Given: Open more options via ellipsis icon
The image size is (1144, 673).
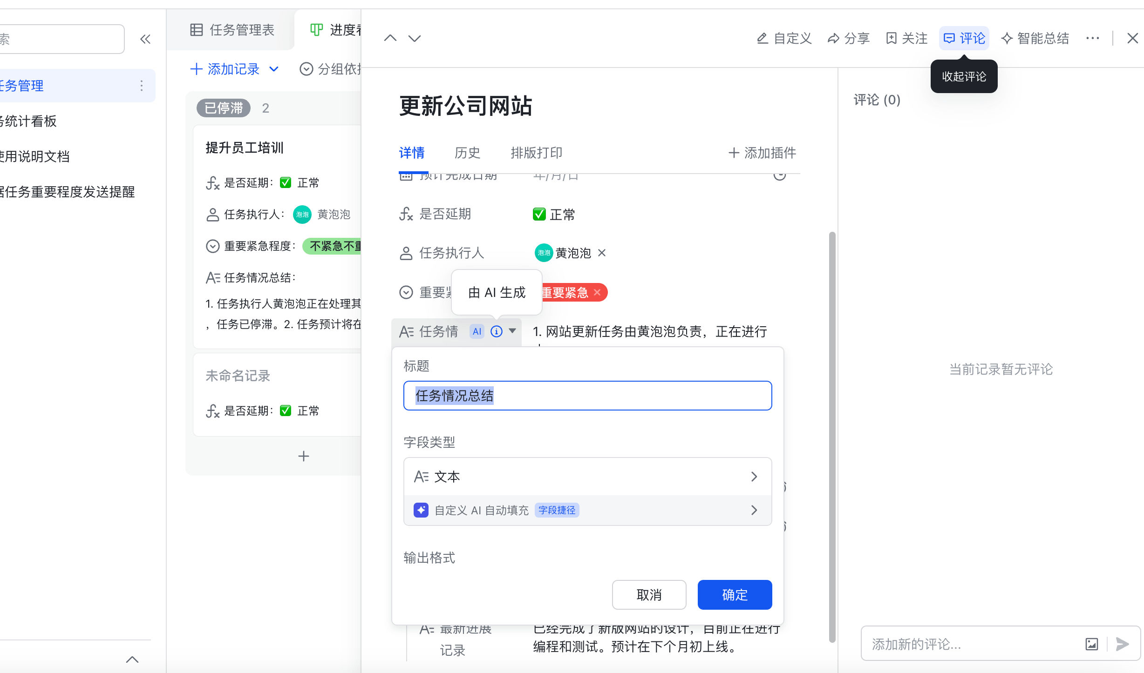Looking at the screenshot, I should click(x=1093, y=38).
